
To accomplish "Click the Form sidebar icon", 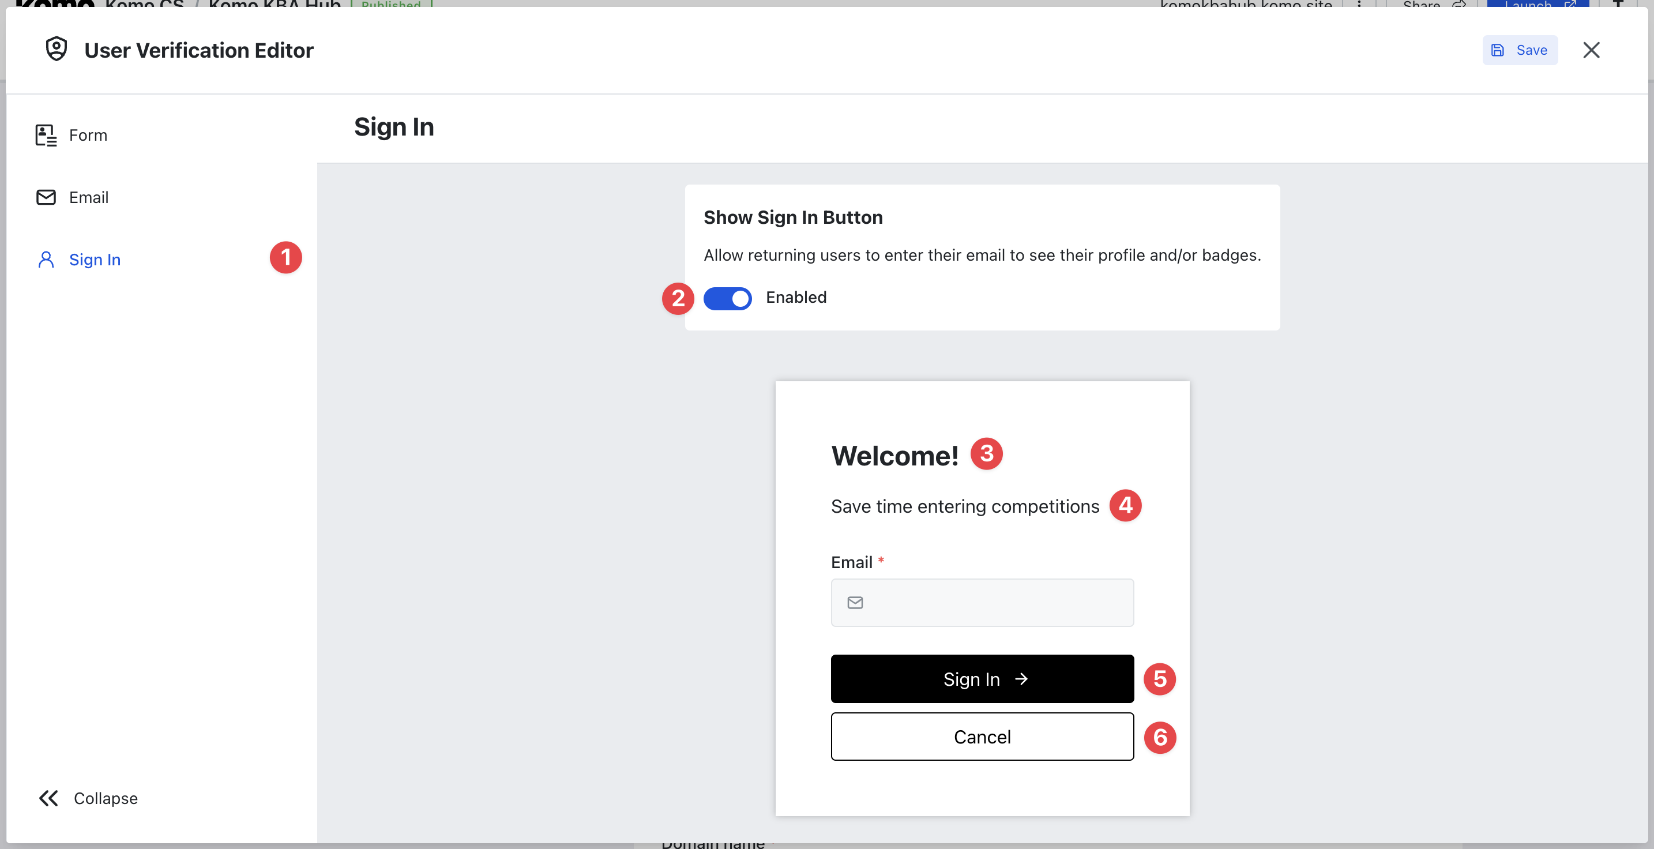I will 46,136.
